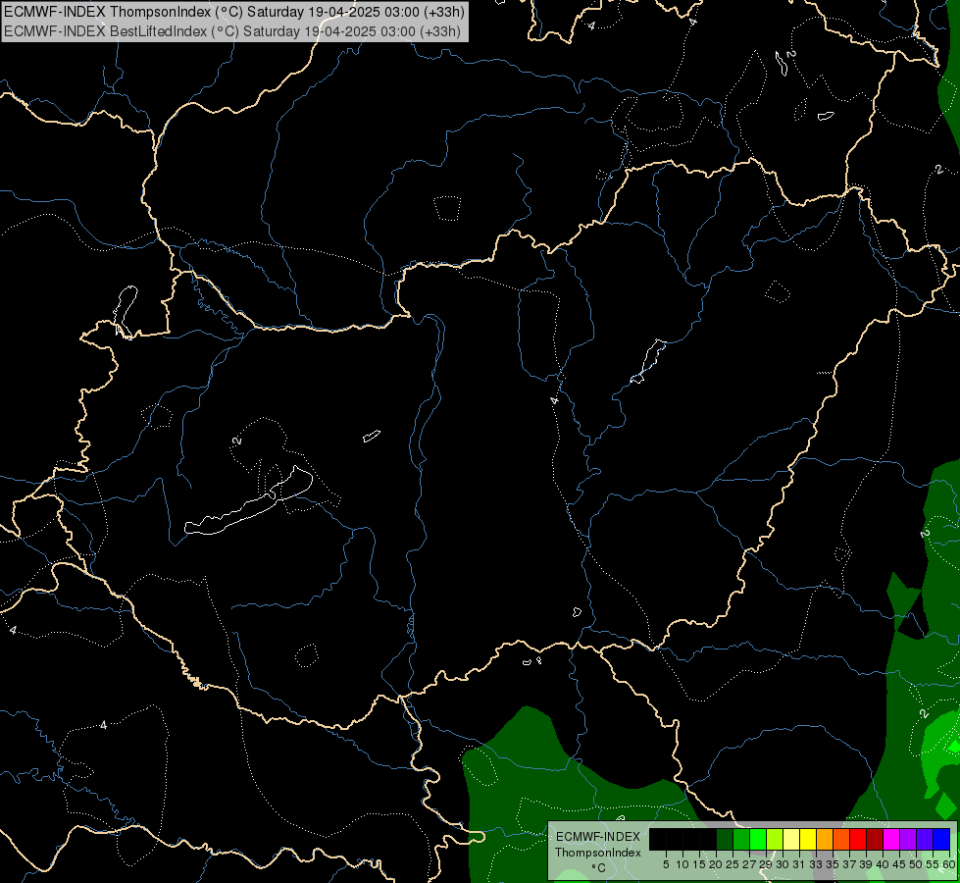Pick the purple 45–50 legend swatch
Image resolution: width=960 pixels, height=883 pixels.
pos(908,839)
